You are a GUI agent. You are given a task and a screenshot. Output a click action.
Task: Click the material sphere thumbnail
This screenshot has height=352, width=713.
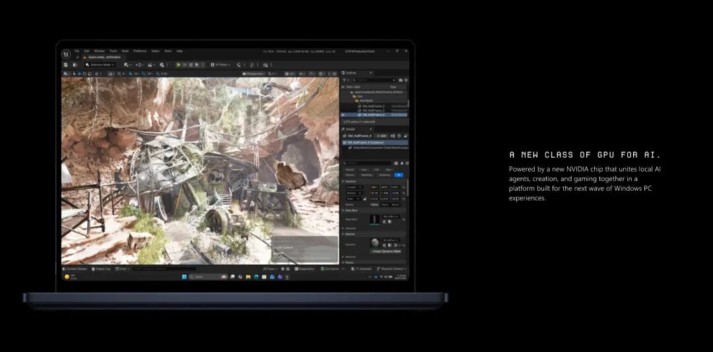tap(375, 243)
